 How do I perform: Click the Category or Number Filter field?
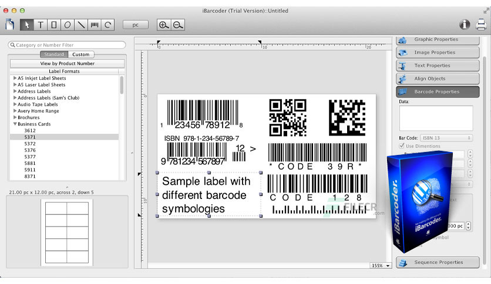tap(67, 45)
